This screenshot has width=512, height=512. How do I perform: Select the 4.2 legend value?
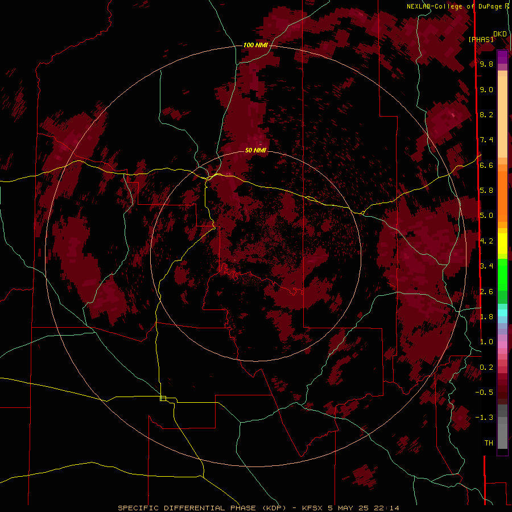[486, 241]
